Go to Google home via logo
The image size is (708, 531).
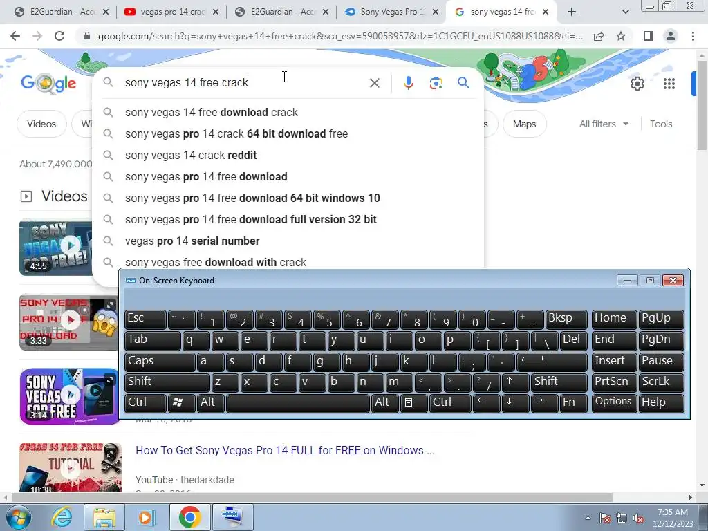48,83
